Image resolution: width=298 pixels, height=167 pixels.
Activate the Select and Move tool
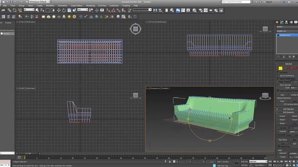coord(59,10)
